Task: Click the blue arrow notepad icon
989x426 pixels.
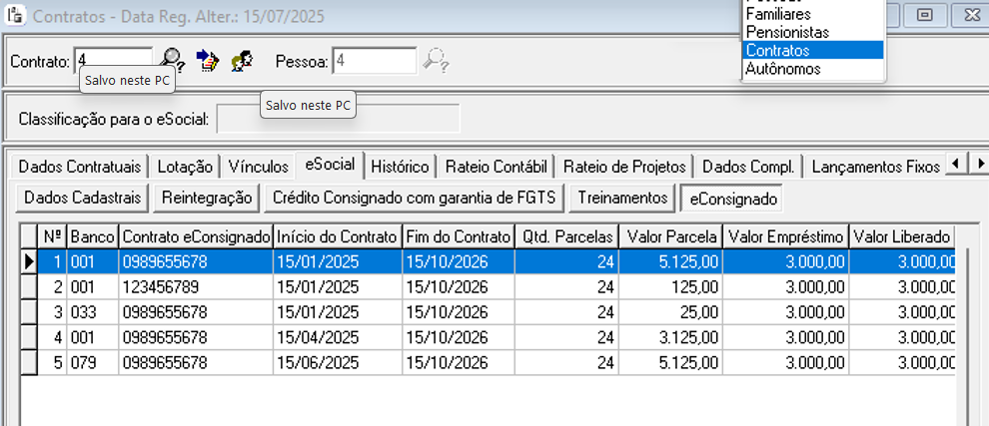Action: tap(207, 60)
